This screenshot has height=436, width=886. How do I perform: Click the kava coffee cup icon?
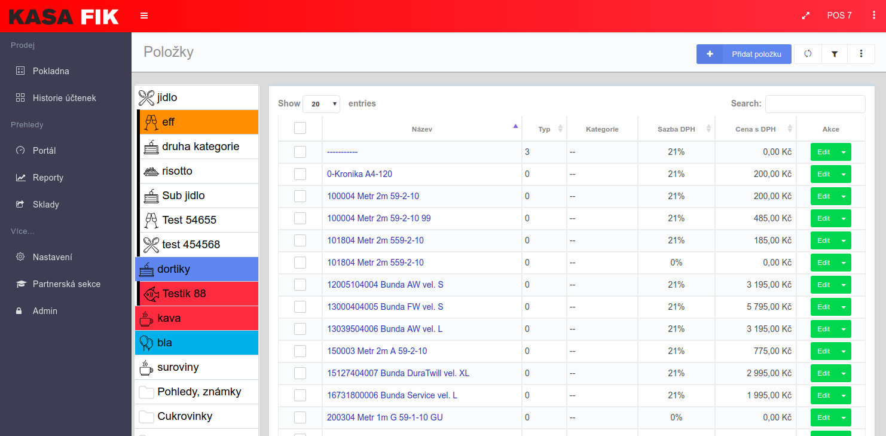coord(146,318)
